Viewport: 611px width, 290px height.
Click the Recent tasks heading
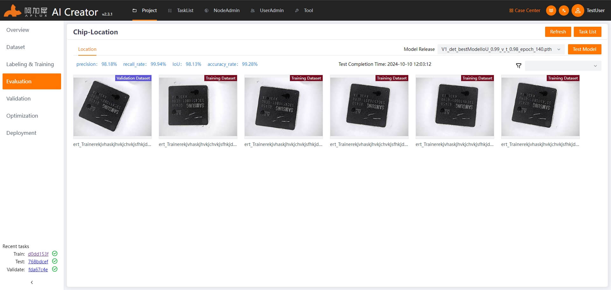pyautogui.click(x=16, y=246)
